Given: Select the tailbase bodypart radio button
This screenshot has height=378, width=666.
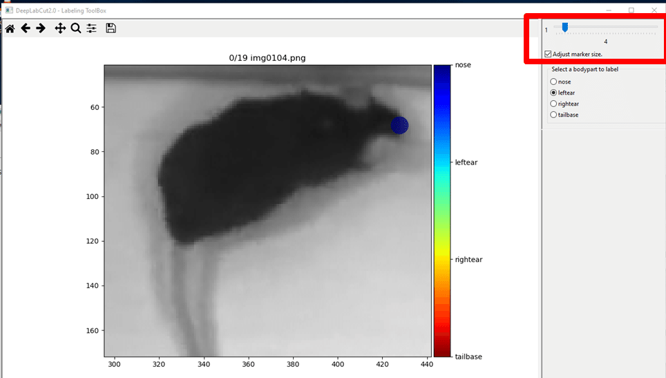Looking at the screenshot, I should click(553, 115).
